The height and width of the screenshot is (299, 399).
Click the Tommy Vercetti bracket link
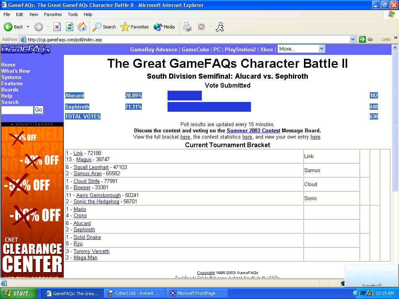(91, 251)
